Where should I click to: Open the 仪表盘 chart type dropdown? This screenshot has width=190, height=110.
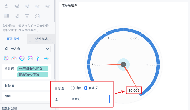26,49
